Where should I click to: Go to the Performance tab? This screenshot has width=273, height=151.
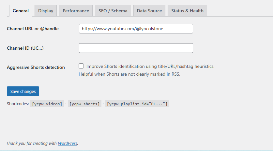(x=76, y=11)
